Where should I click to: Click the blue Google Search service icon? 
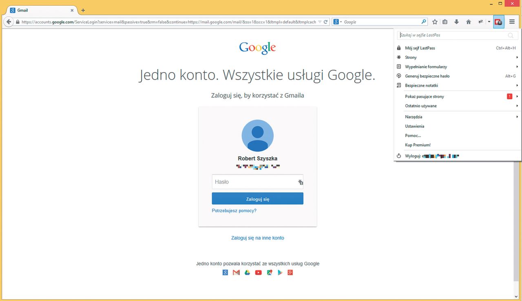(225, 273)
